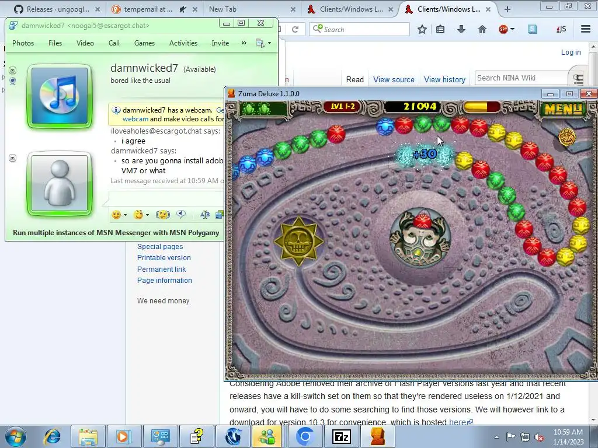Open 7-Zip from the taskbar
This screenshot has height=448, width=598.
click(x=341, y=436)
